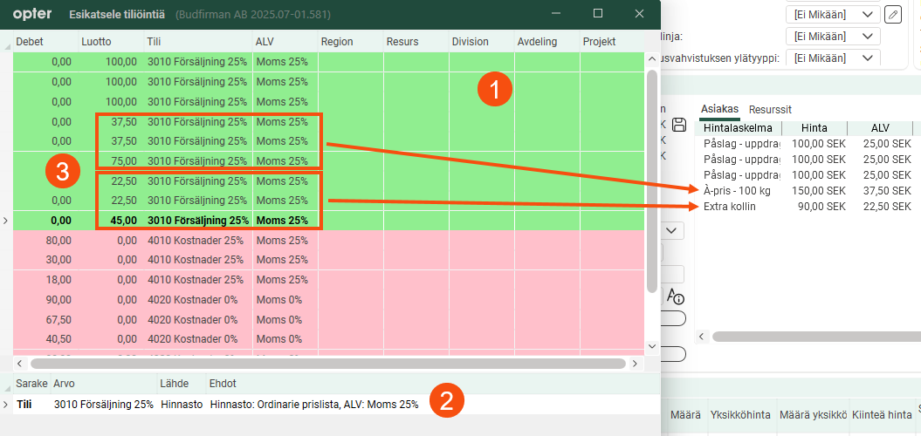Click the Tili column header
Image resolution: width=921 pixels, height=436 pixels.
click(196, 41)
